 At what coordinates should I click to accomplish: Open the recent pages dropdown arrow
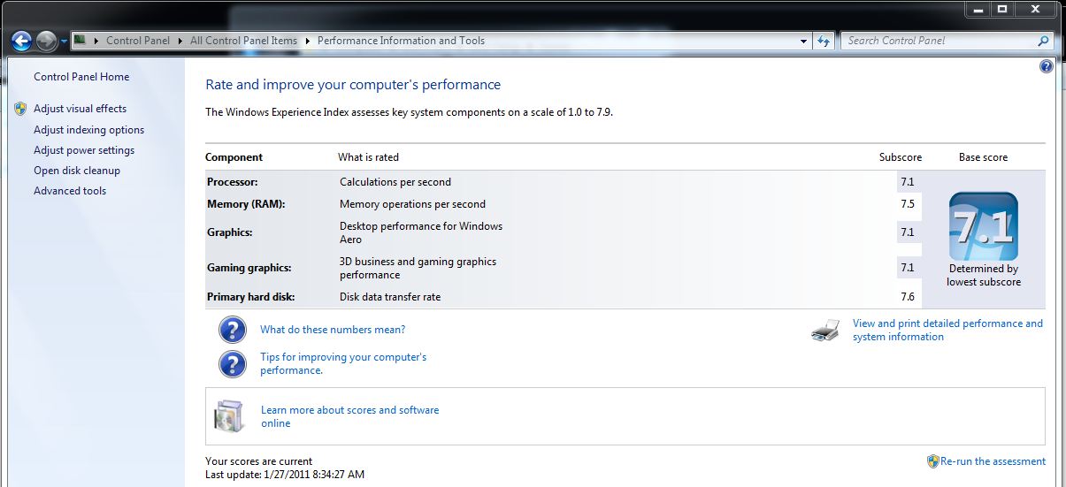[64, 42]
